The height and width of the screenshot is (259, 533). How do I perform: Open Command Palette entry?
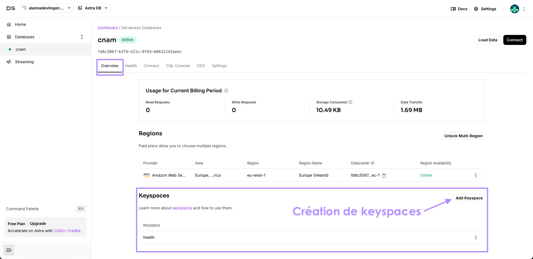click(22, 209)
